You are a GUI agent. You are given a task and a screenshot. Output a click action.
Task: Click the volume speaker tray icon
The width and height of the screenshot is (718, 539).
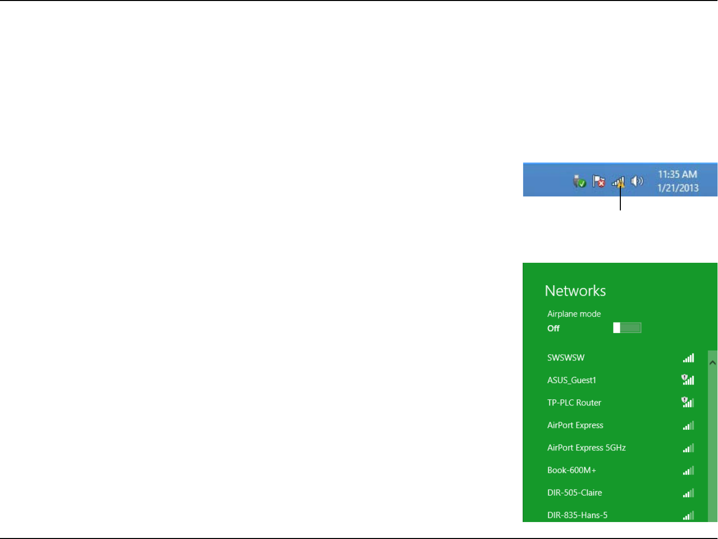click(x=637, y=181)
